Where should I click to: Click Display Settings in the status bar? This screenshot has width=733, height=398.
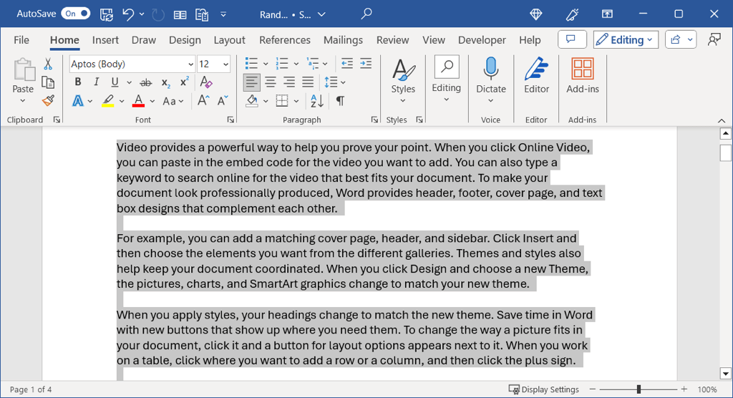pos(544,389)
